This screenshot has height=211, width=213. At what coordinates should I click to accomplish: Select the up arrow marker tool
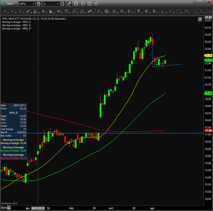tap(146, 11)
